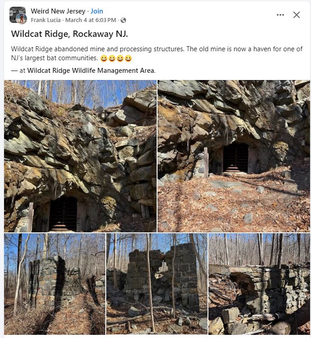The image size is (311, 338).
Task: Open the top-left mine entrance photo
Action: [x=80, y=156]
